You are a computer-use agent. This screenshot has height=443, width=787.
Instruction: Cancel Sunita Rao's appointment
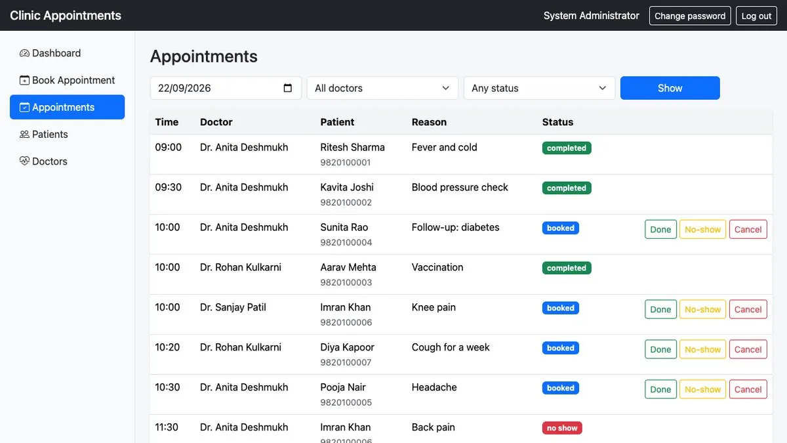click(748, 229)
